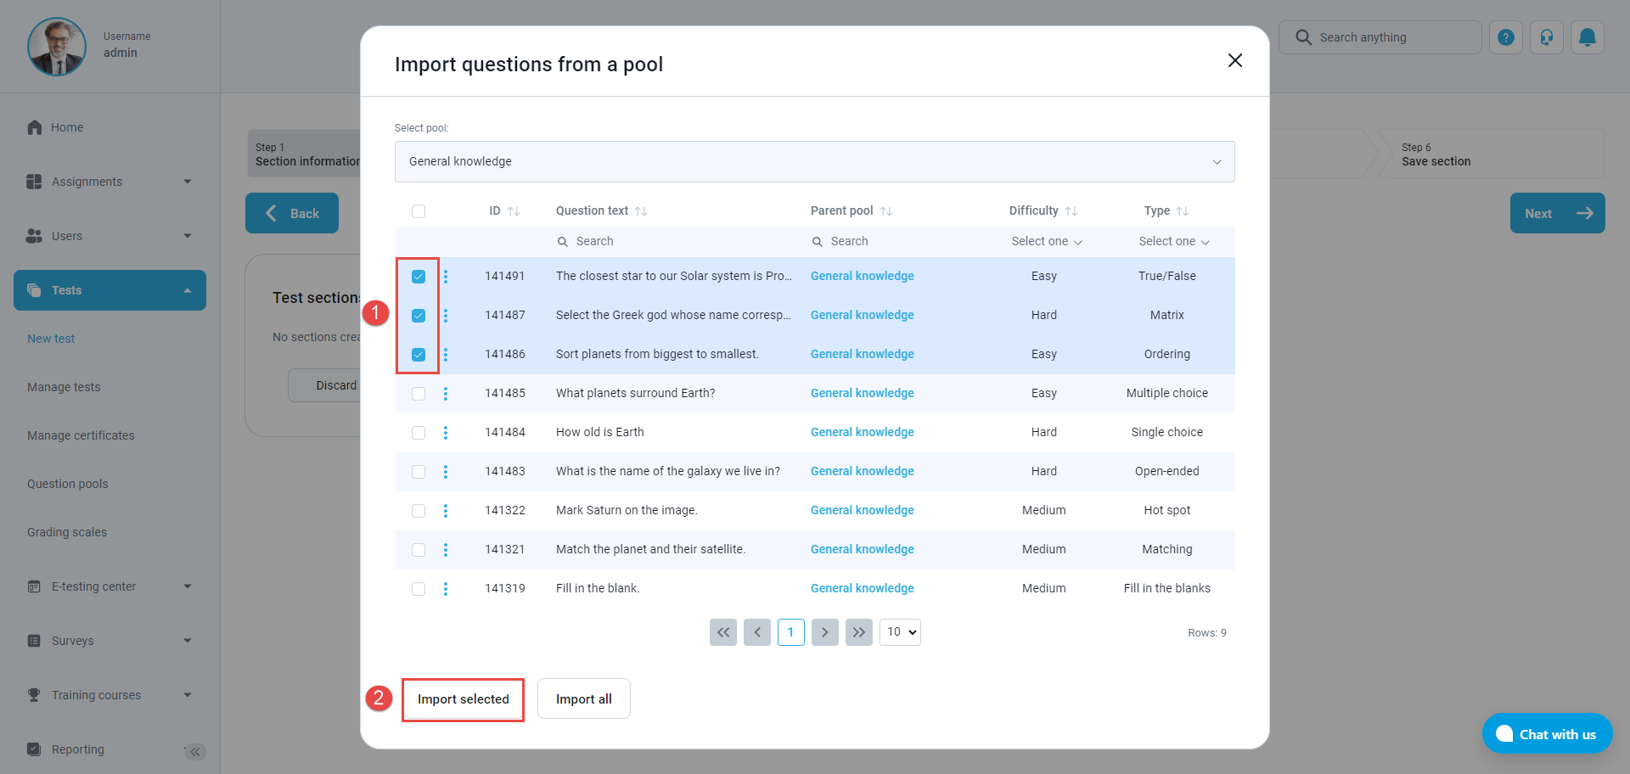
Task: Collapse sidebar with double chevron icon
Action: (x=195, y=751)
